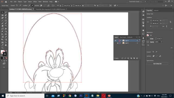Select the Lasso tool
The width and height of the screenshot is (174, 98).
click(x=2, y=15)
